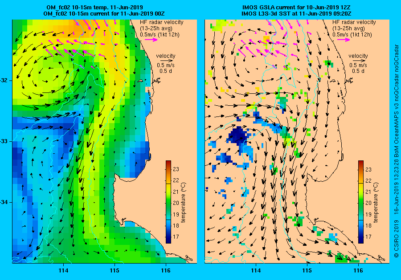This screenshot has width=401, height=280.
Task: Click the magenta HF radar scale arrow, right map
Action: (344, 40)
